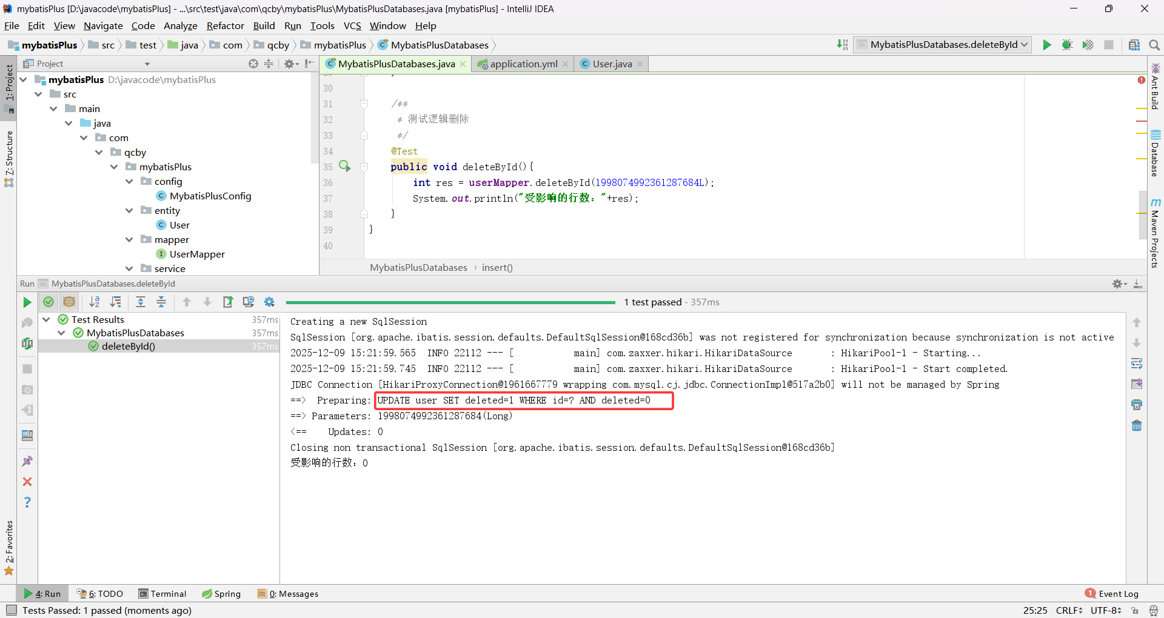Expand all test results

click(141, 302)
